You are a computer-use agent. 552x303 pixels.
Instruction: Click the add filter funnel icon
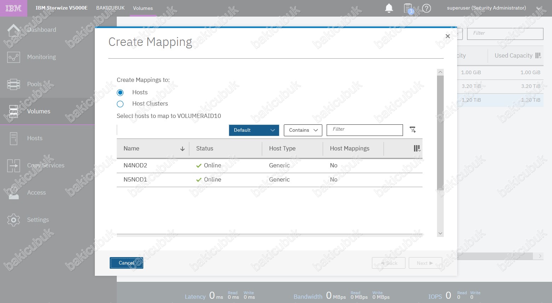[x=413, y=130]
